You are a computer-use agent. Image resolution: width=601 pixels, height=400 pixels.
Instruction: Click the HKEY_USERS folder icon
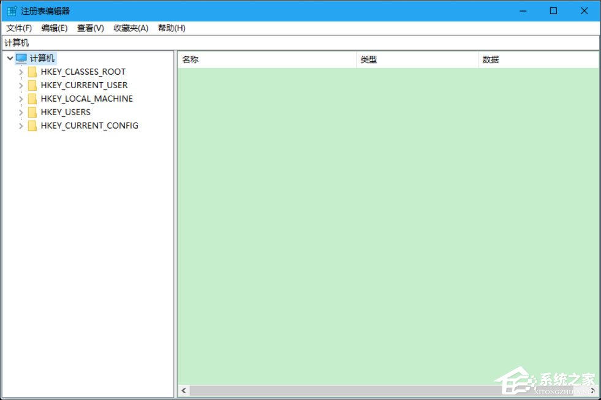(x=32, y=112)
